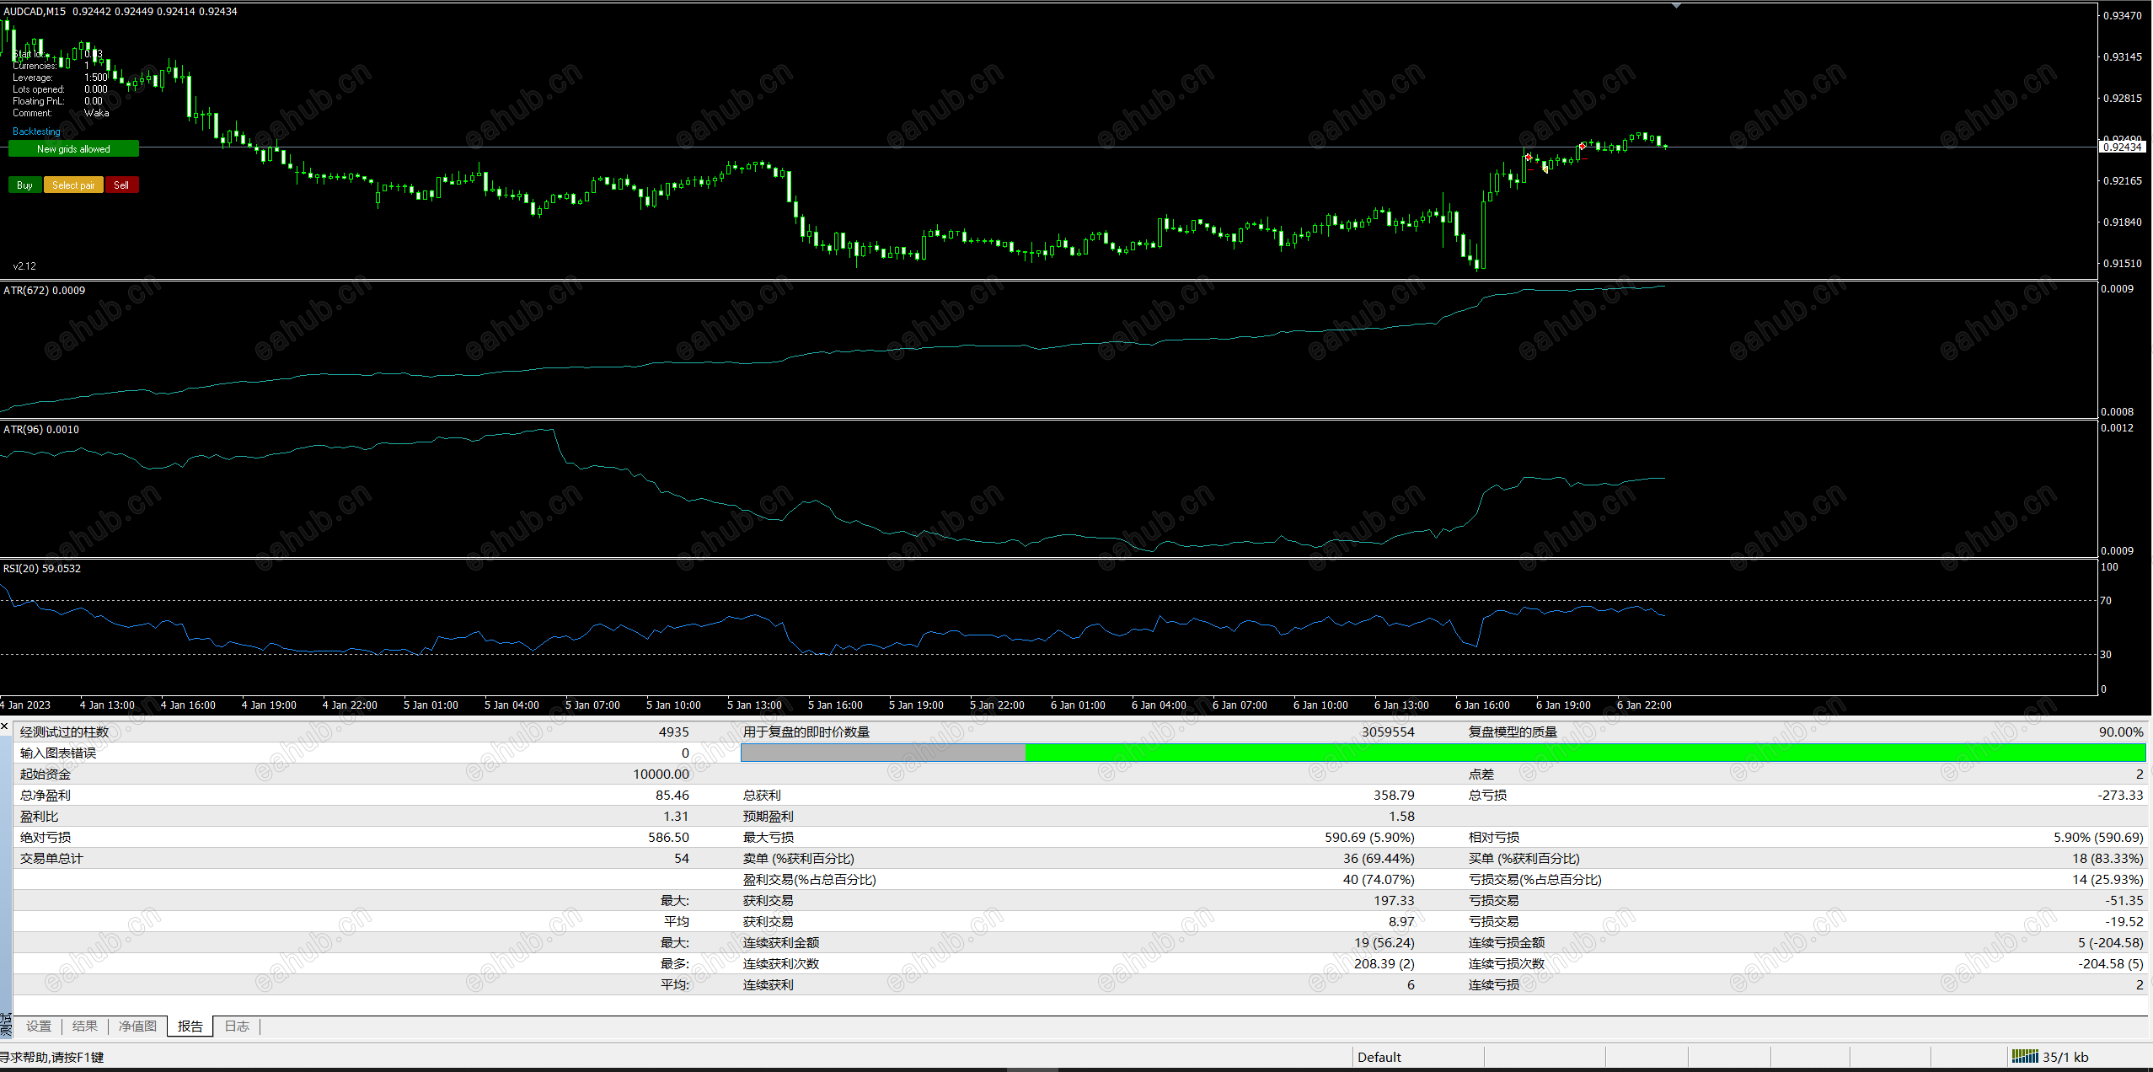This screenshot has height=1072, width=2153.
Task: Toggle the New grids allowed button
Action: click(x=73, y=149)
